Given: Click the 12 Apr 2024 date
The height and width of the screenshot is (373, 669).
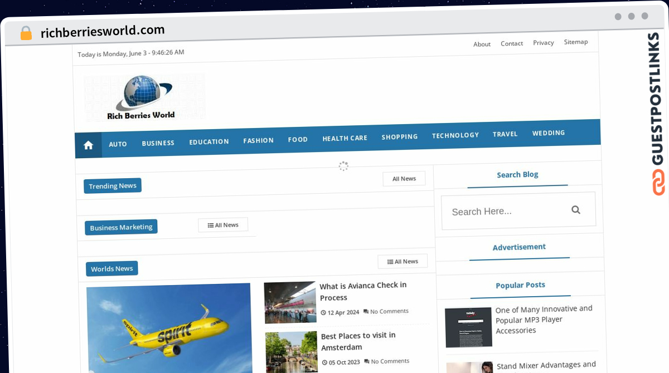Looking at the screenshot, I should [x=340, y=312].
